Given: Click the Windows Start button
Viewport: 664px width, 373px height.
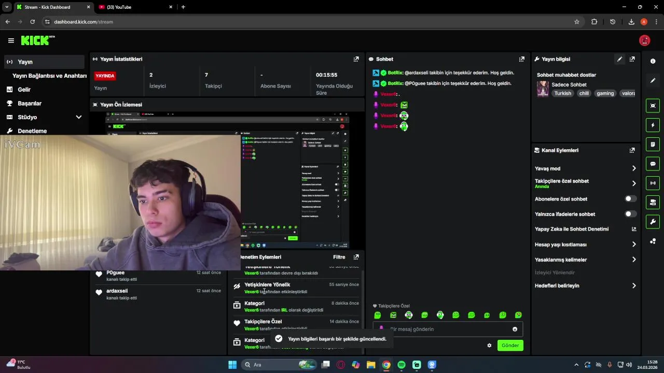Looking at the screenshot, I should tap(232, 365).
